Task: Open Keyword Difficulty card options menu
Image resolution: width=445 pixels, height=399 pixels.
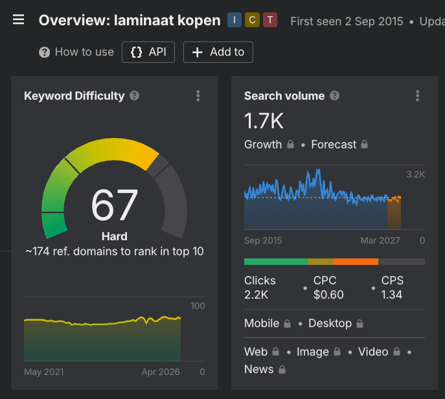Action: tap(198, 96)
